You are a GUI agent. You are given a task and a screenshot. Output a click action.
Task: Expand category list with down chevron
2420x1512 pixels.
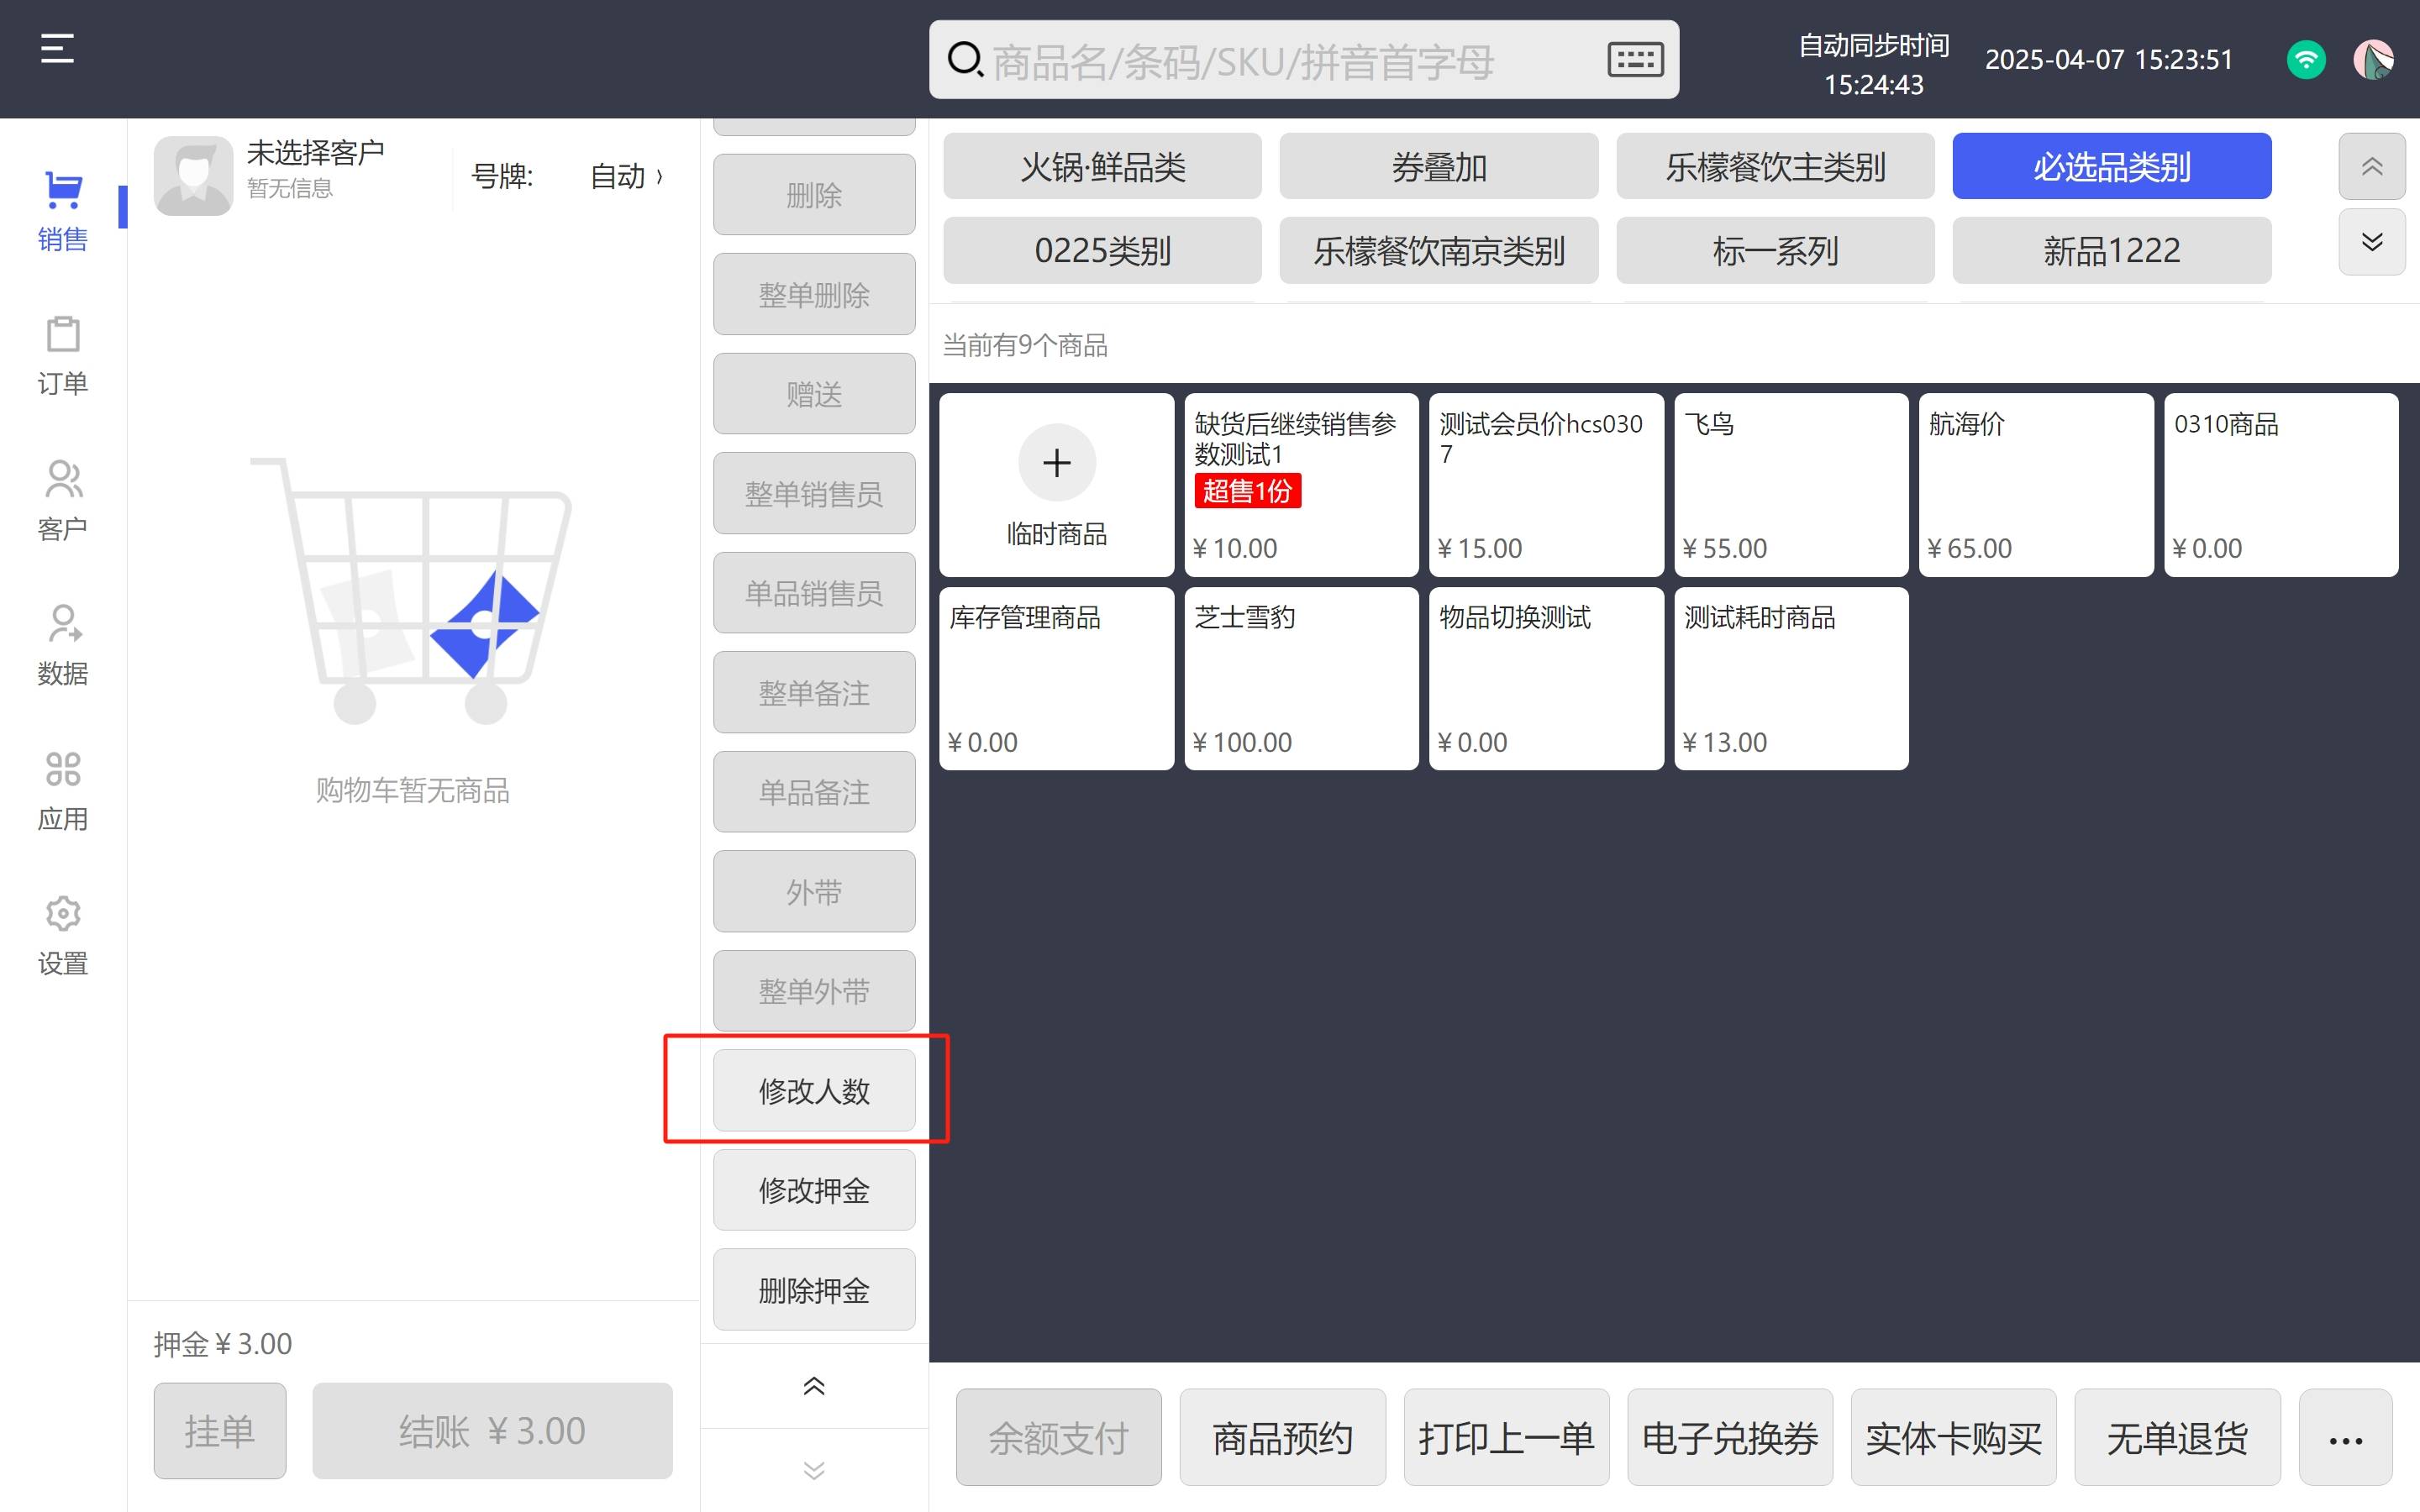click(2371, 241)
